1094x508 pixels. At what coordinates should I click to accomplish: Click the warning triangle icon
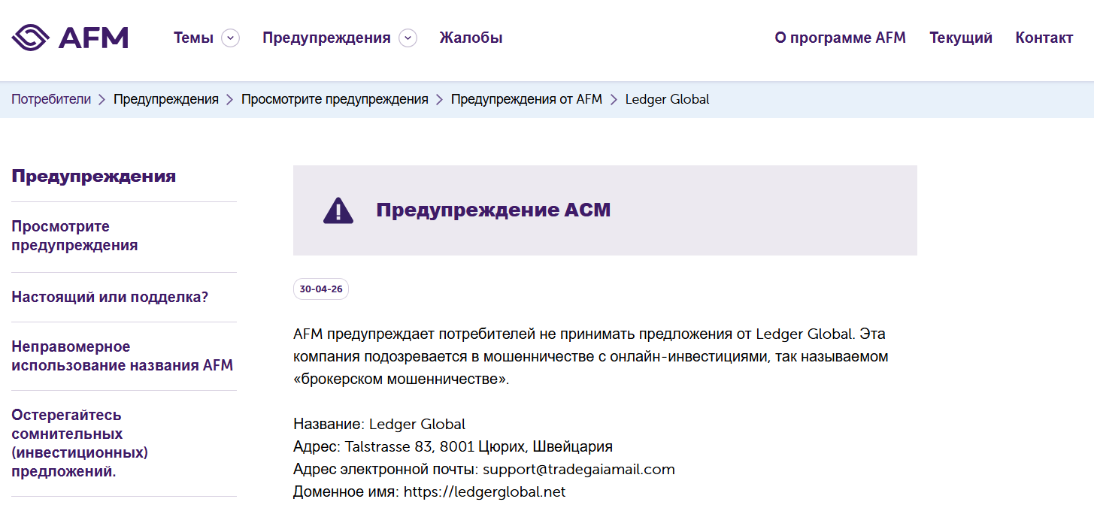pos(338,210)
